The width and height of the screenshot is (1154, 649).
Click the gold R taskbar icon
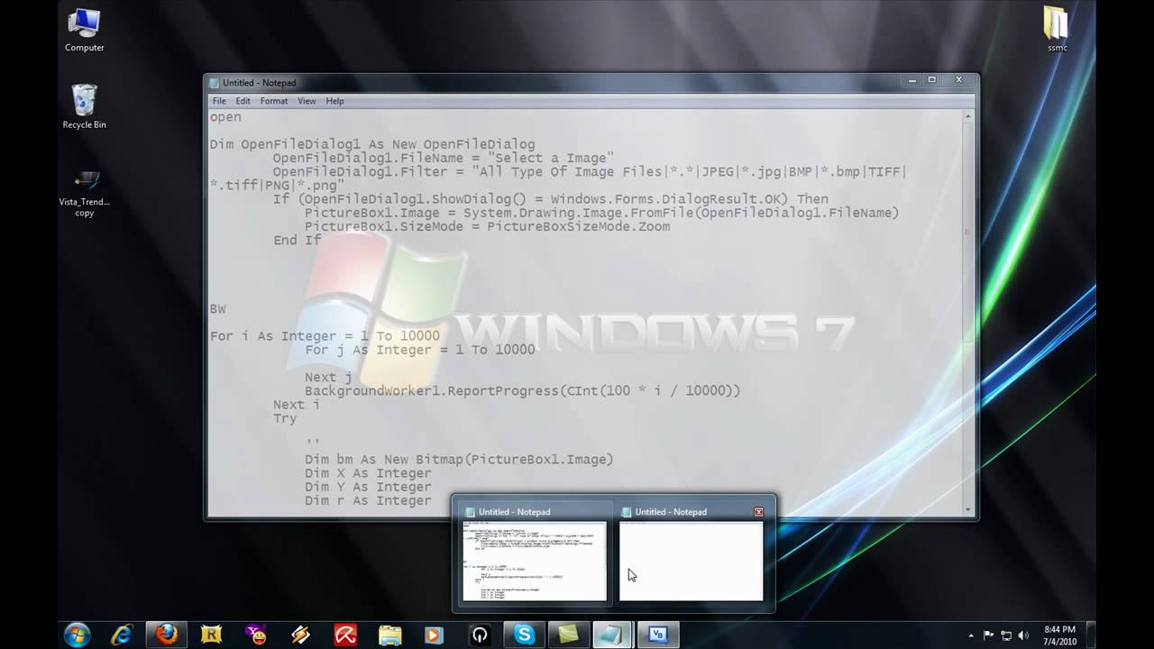(x=211, y=635)
